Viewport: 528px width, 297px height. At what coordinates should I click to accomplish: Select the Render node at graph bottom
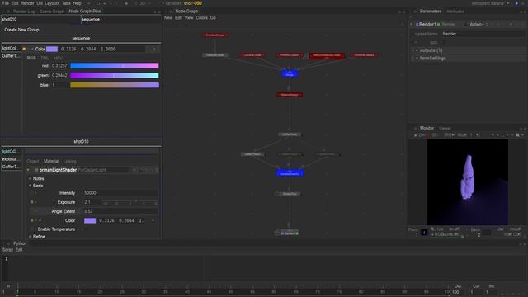(x=290, y=233)
